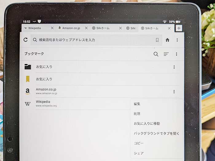Focus the search or web address field
The image size is (215, 161).
pyautogui.click(x=96, y=40)
